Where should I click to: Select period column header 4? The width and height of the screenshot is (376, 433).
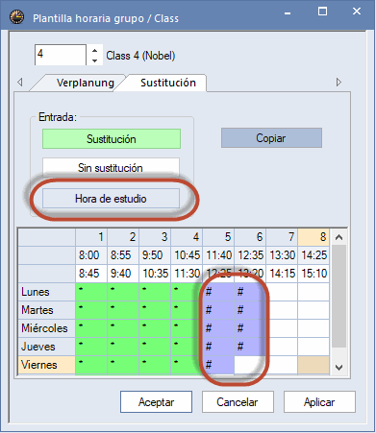[x=187, y=237]
